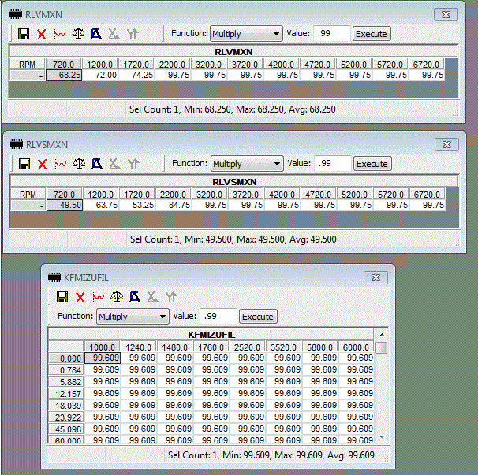This screenshot has width=478, height=475.
Task: Click the 0.784 row header in KFMIZUFIL
Action: click(65, 370)
